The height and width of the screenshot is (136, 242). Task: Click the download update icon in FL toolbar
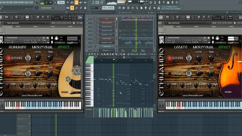click(x=159, y=8)
